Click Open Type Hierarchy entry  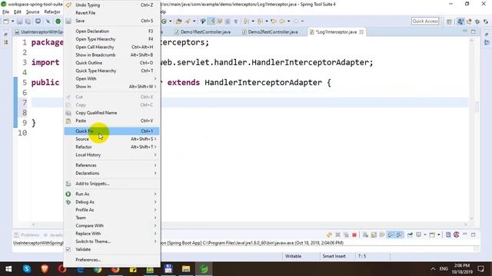tap(111, 39)
